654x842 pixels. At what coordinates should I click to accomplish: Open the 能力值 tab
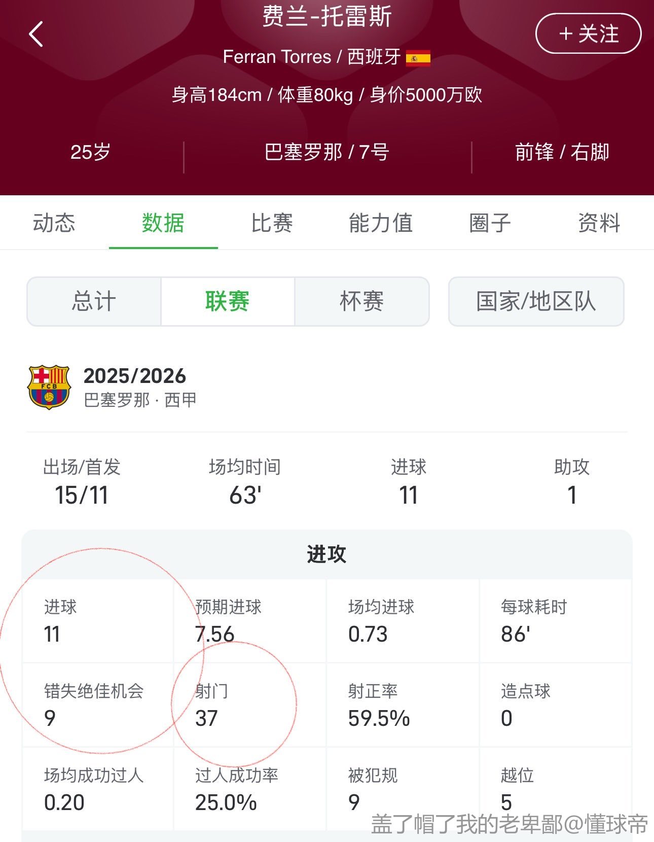(x=381, y=223)
